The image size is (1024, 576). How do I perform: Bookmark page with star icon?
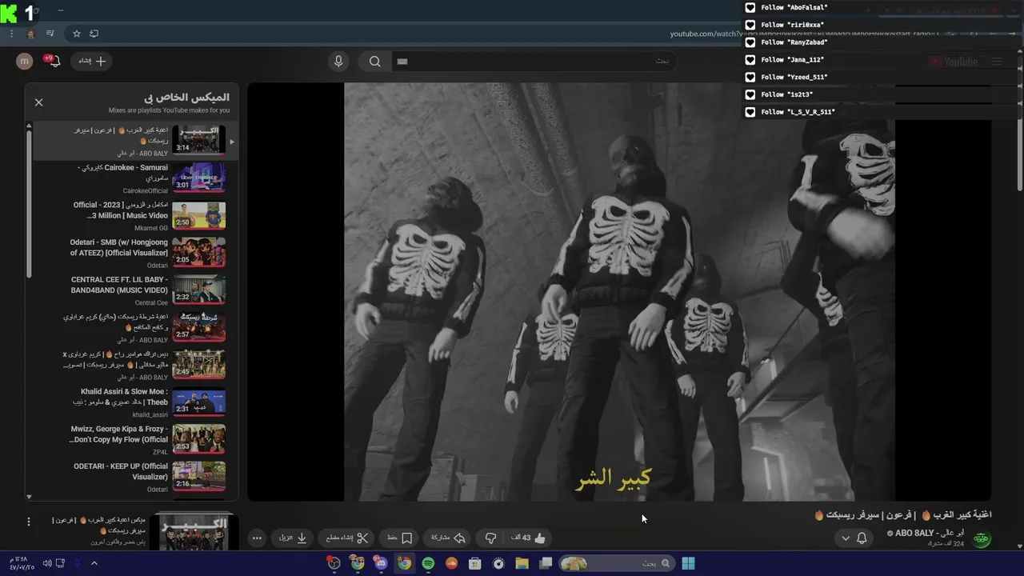(77, 34)
